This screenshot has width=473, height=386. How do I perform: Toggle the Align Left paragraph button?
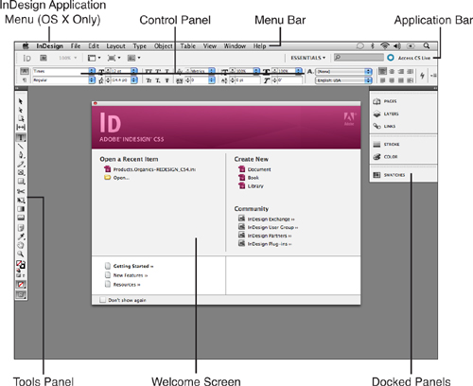point(382,71)
